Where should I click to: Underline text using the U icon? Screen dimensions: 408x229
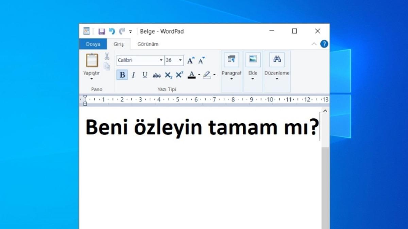pos(144,75)
